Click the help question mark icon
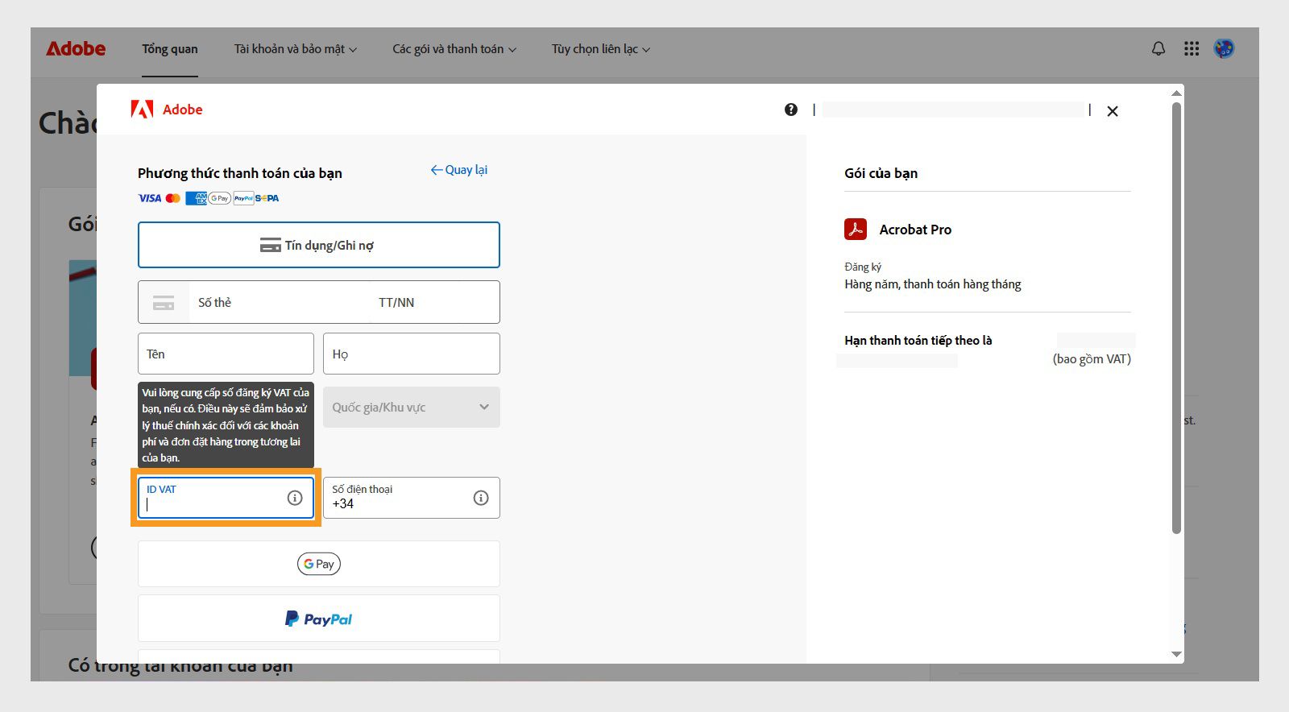The image size is (1289, 712). point(791,110)
